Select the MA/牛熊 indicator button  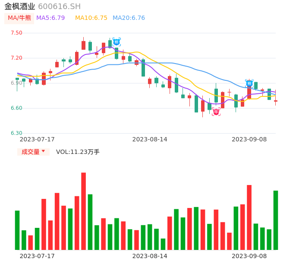[x=19, y=18]
